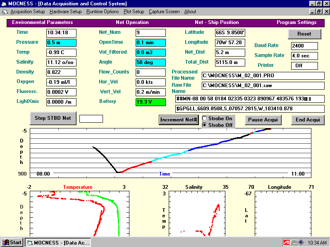This screenshot has width=330, height=247.
Task: Open the Windows Start menu
Action: (12, 242)
